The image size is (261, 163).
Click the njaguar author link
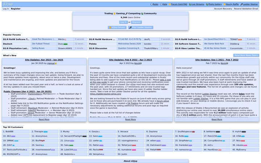click(x=51, y=63)
